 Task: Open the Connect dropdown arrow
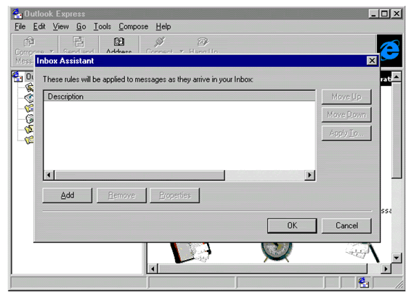181,52
